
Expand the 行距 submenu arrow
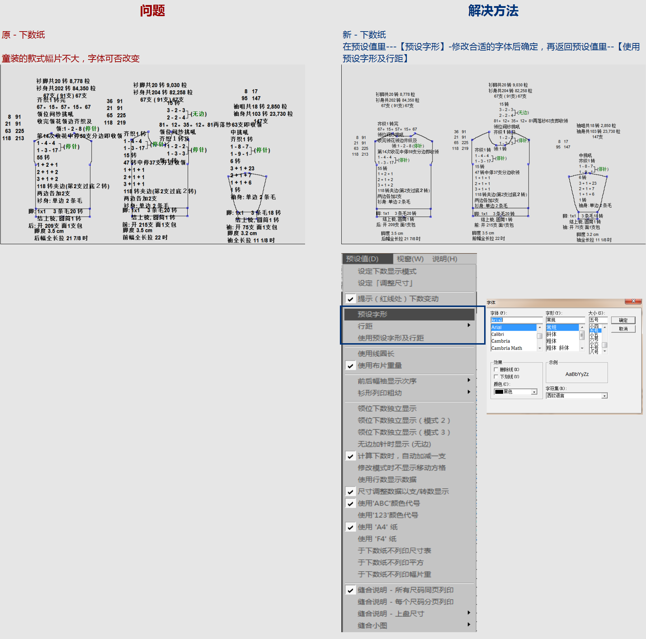469,325
